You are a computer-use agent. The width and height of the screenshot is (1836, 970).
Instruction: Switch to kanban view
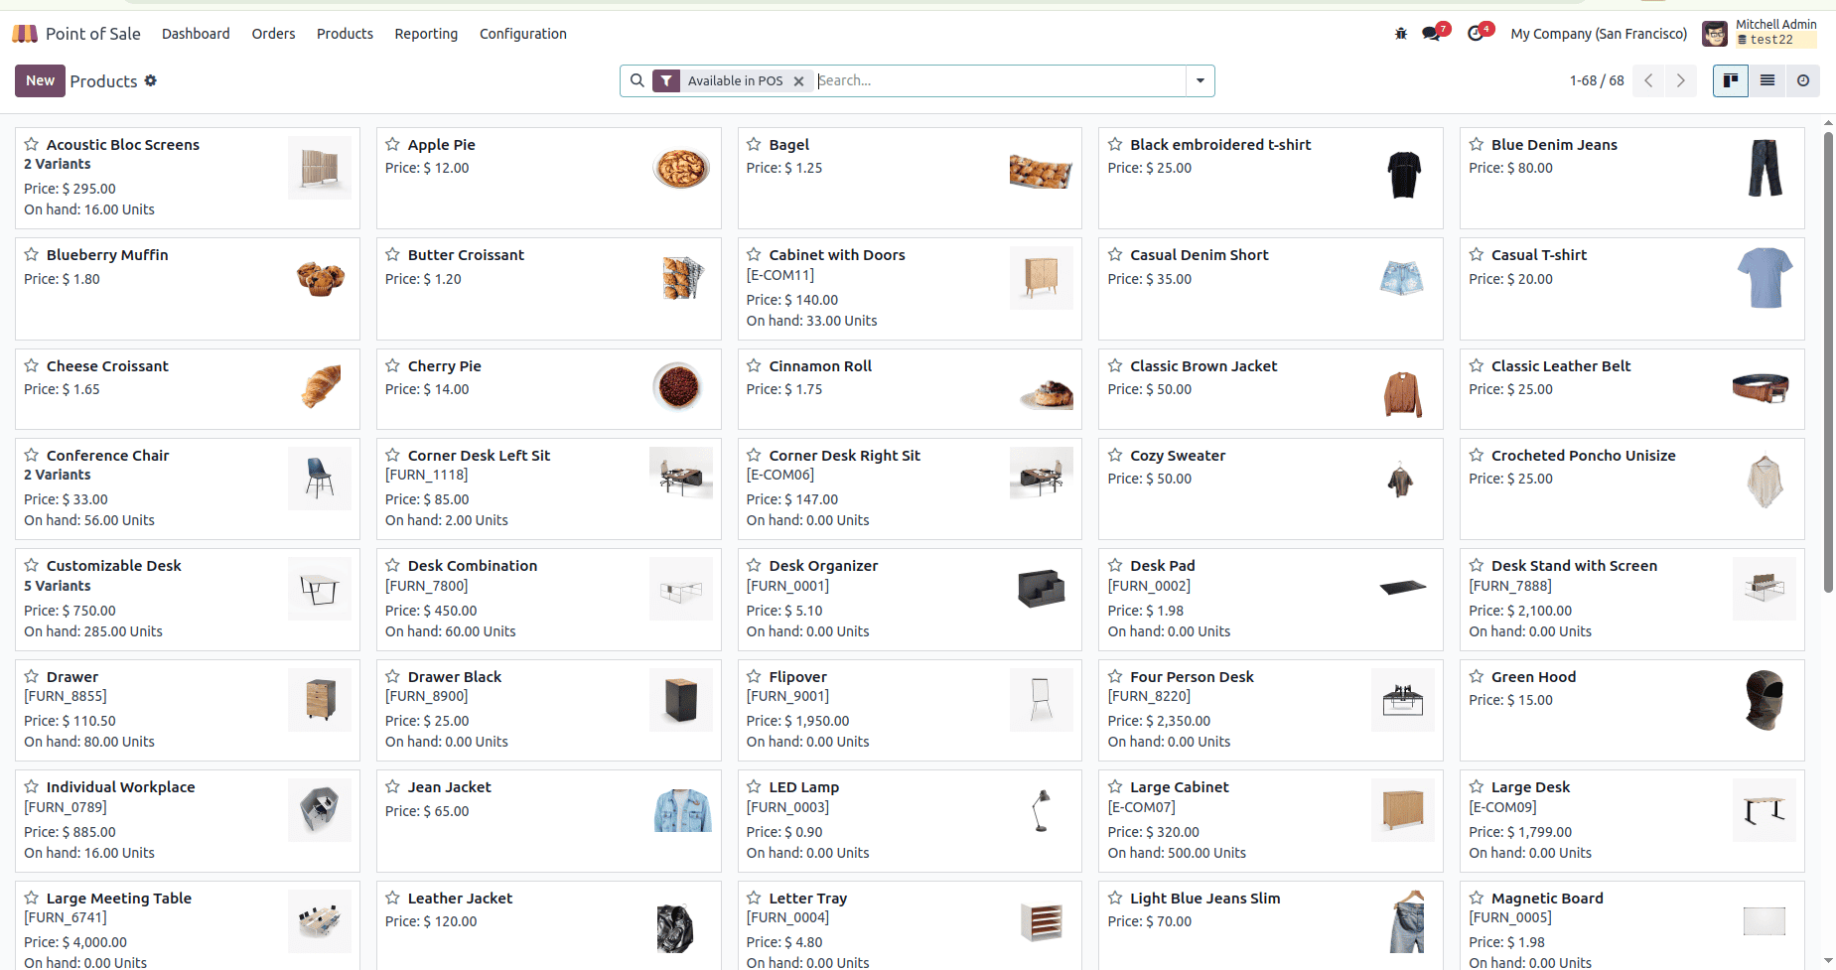click(1730, 80)
